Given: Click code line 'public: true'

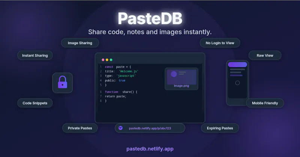Looking at the screenshot, I should [115, 80].
